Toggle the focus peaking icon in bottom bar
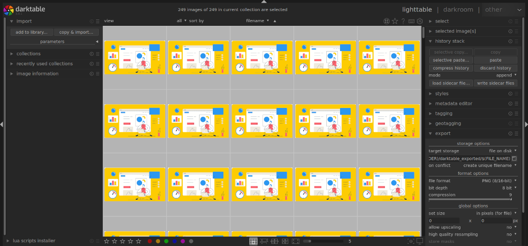This screenshot has width=528, height=246. (410, 241)
